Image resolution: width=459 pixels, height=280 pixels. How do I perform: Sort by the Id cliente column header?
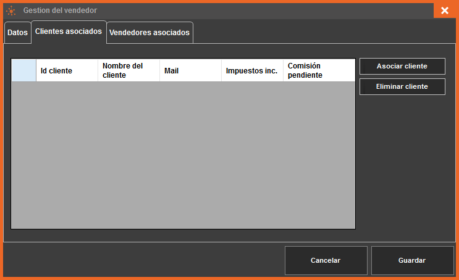click(67, 70)
